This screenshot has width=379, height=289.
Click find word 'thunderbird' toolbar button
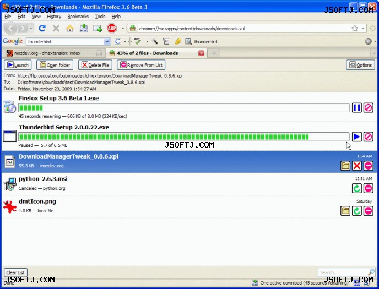click(x=201, y=41)
